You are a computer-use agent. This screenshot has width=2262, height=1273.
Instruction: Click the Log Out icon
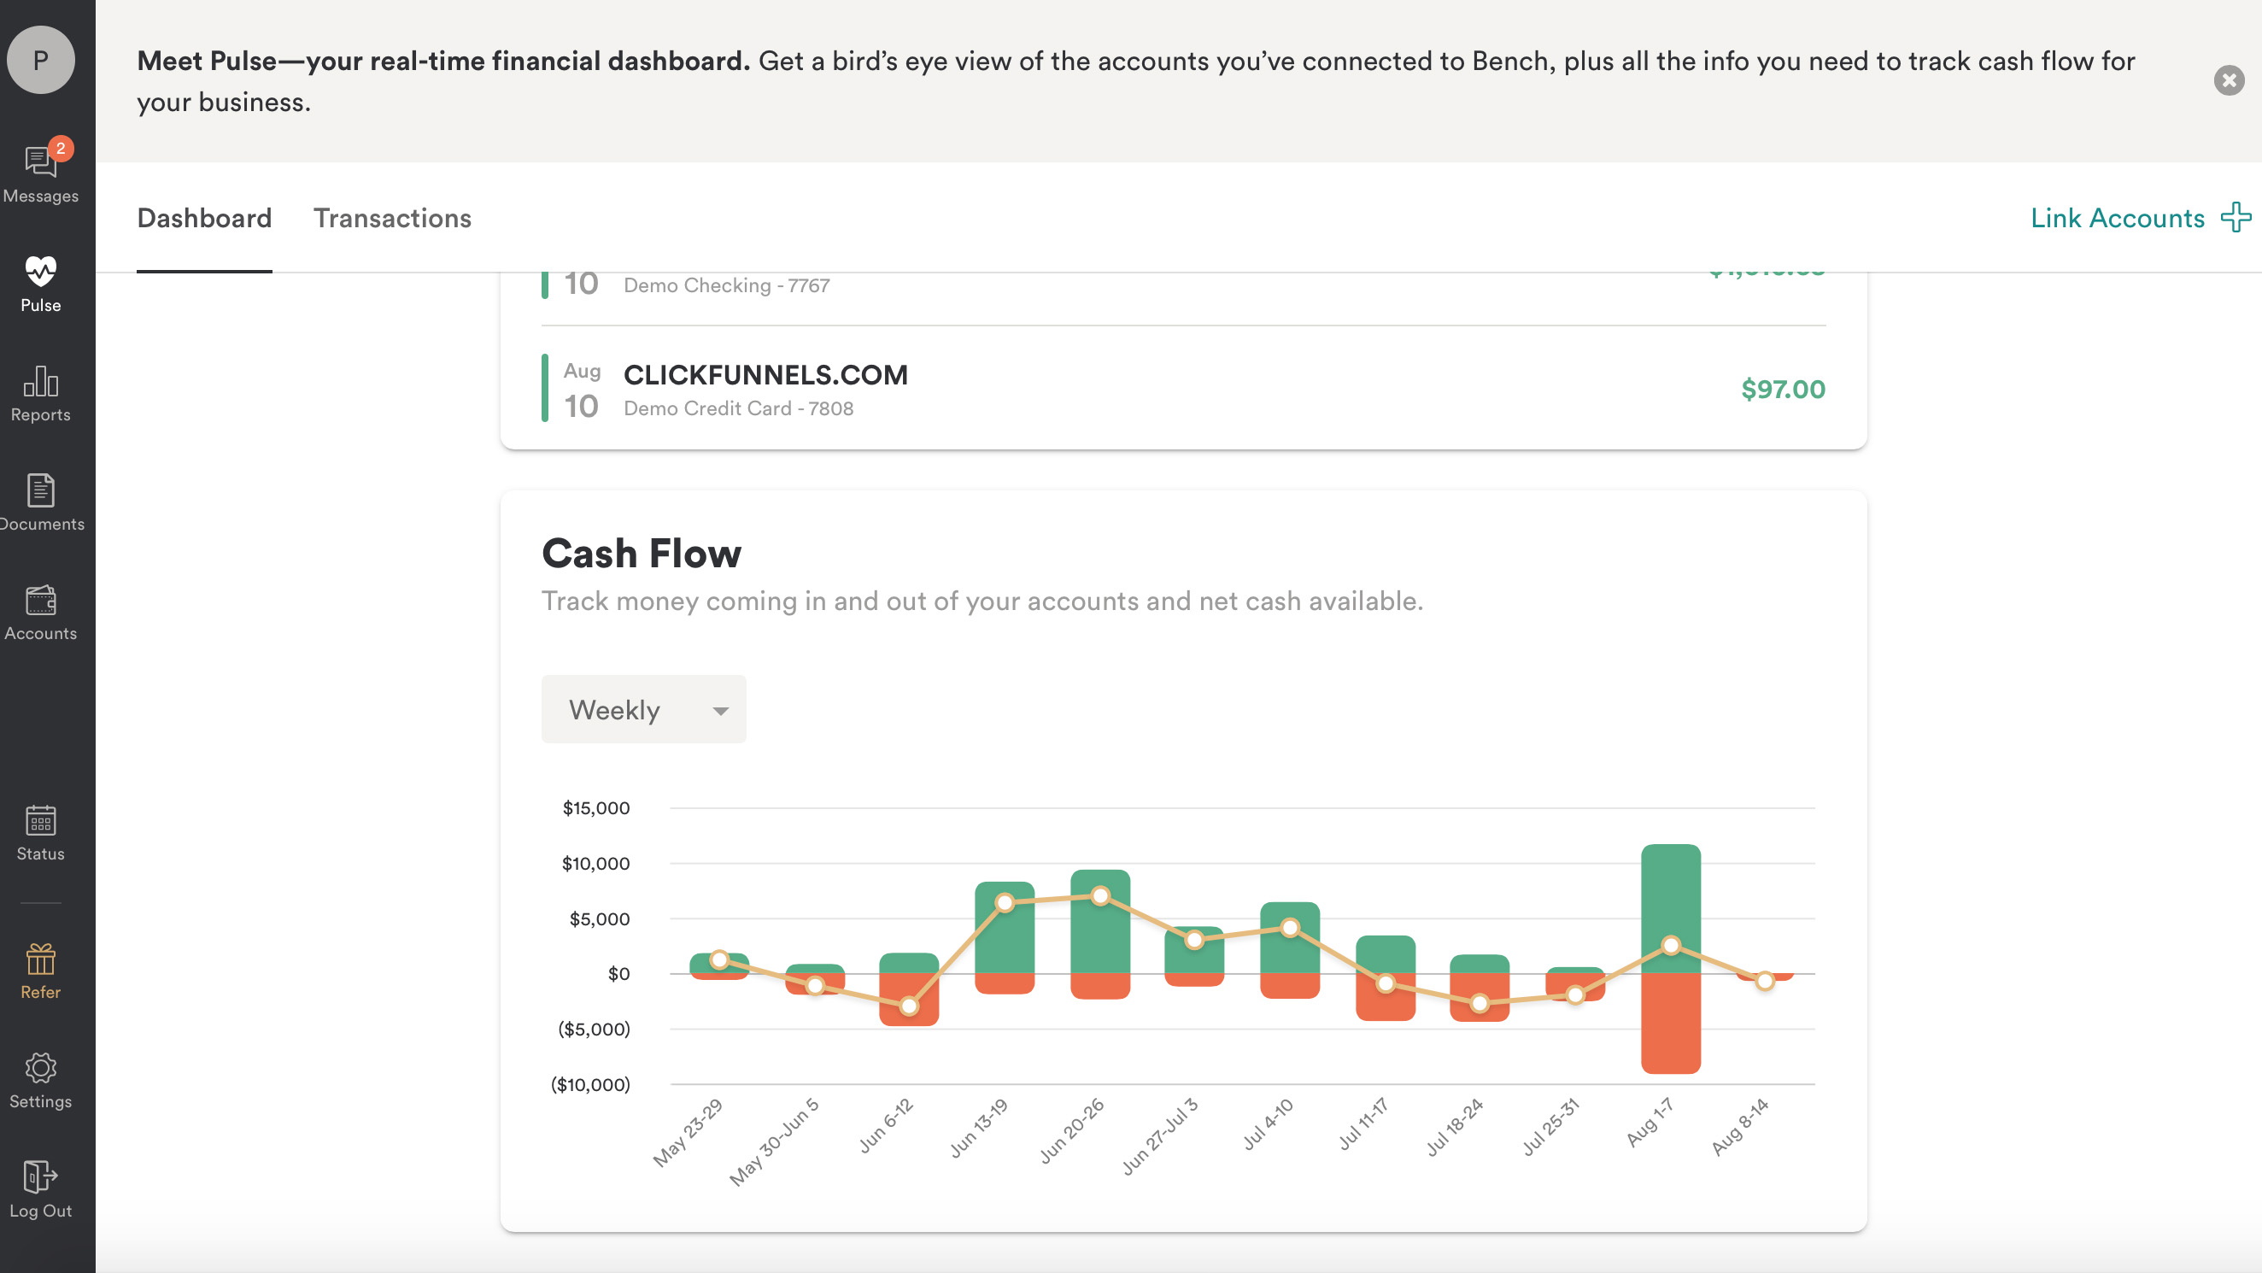[40, 1177]
